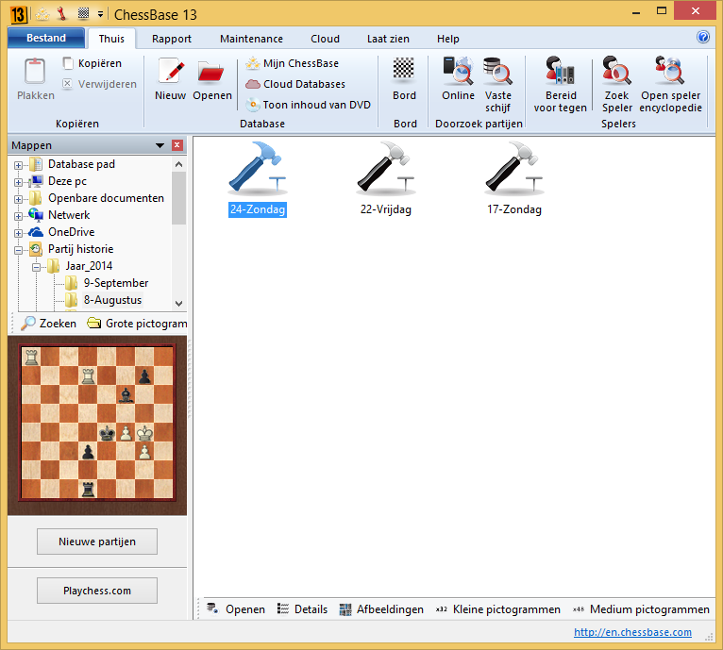Expand the Deze pc node
Screen dimensions: 723x650
[x=18, y=182]
